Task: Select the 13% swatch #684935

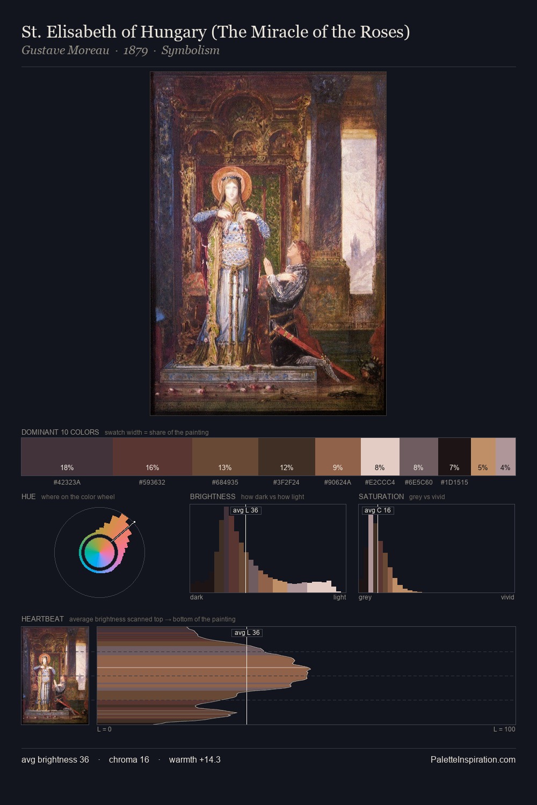Action: click(x=225, y=457)
